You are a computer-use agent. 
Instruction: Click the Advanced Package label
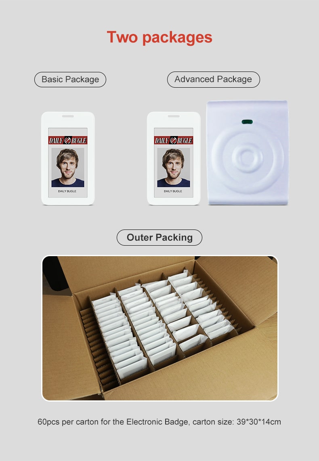[x=213, y=79]
